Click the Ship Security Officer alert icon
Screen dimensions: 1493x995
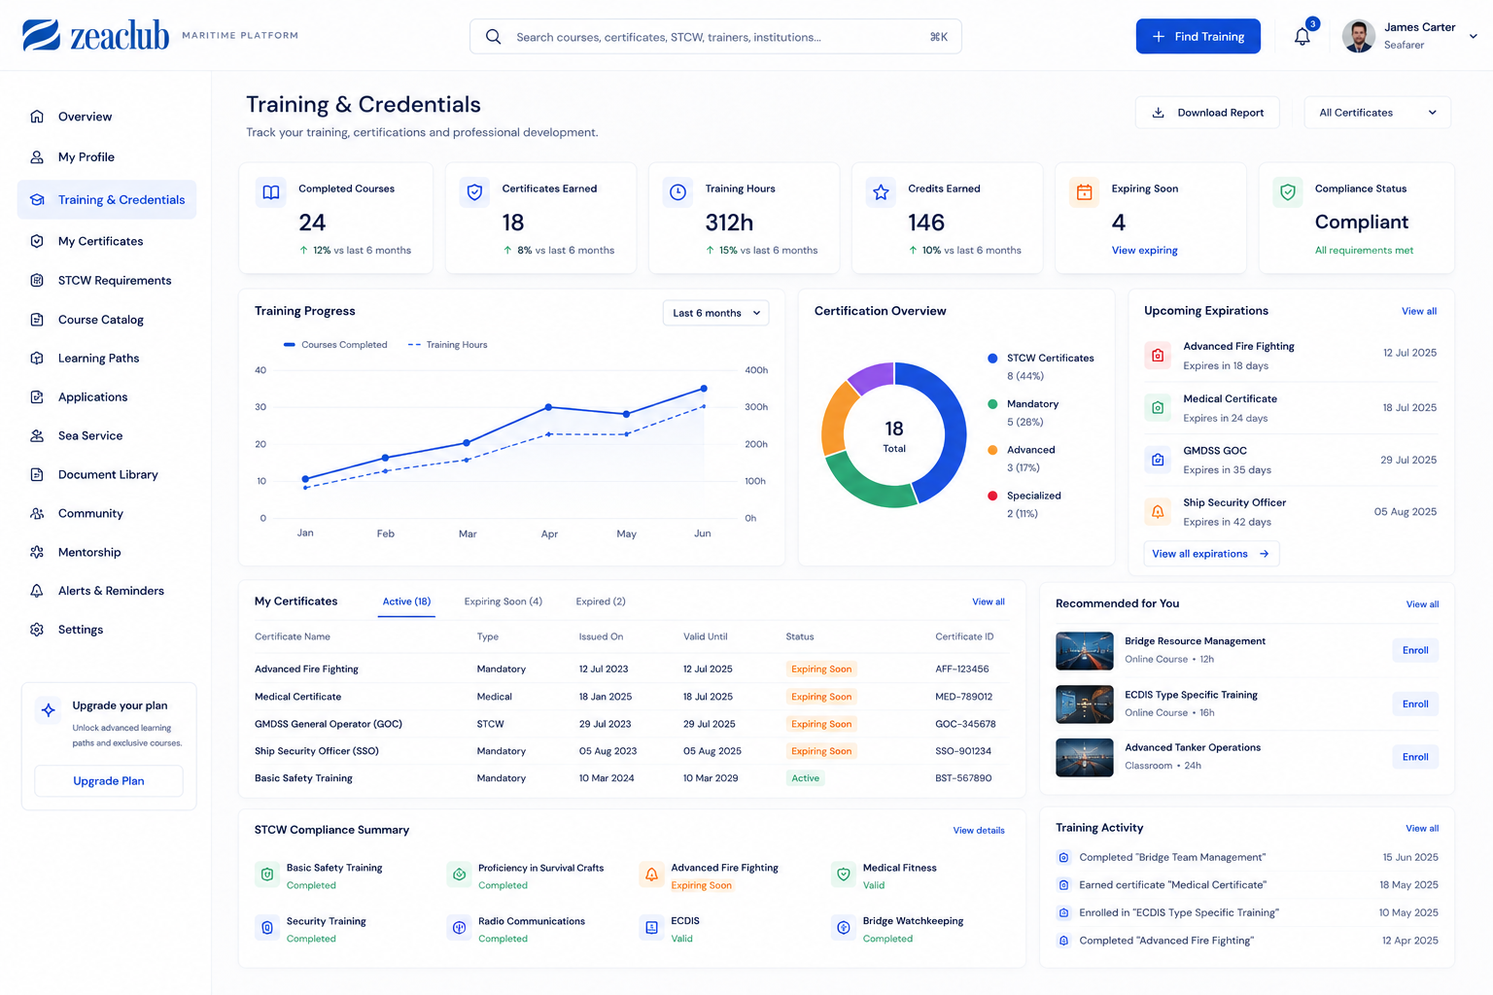pyautogui.click(x=1158, y=511)
